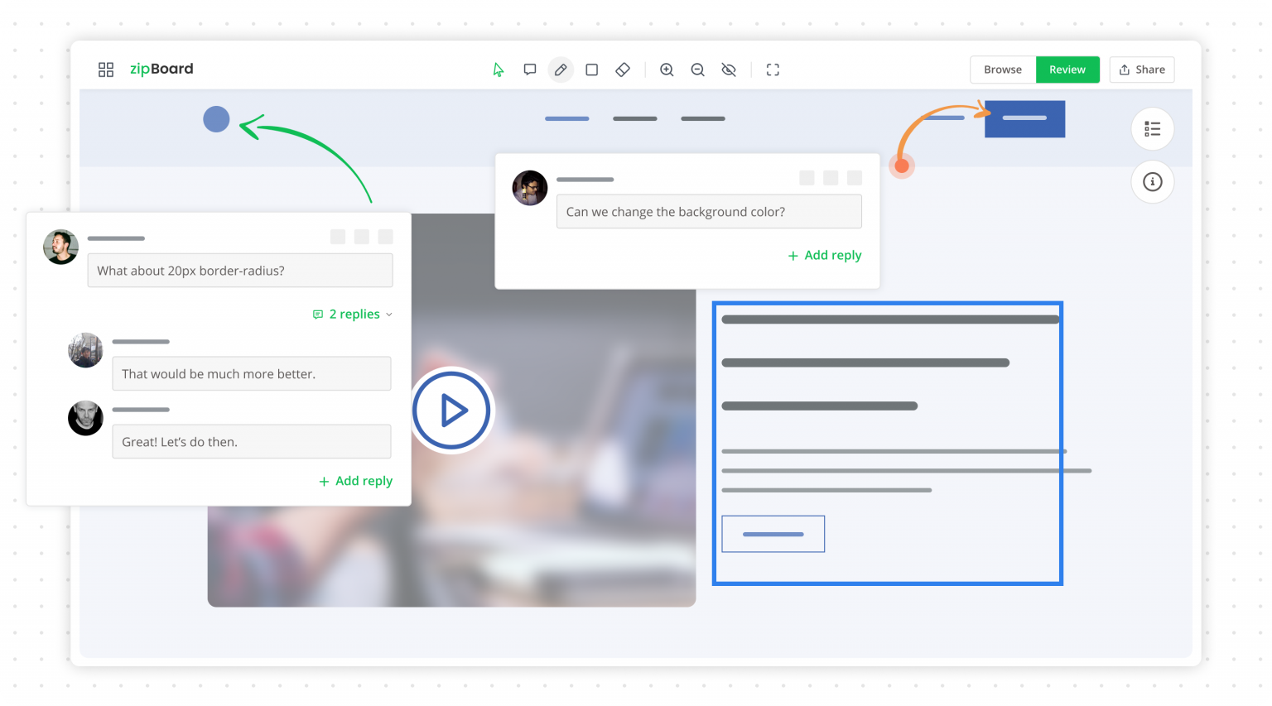1272x706 pixels.
Task: Switch to the Review tab
Action: click(x=1067, y=70)
